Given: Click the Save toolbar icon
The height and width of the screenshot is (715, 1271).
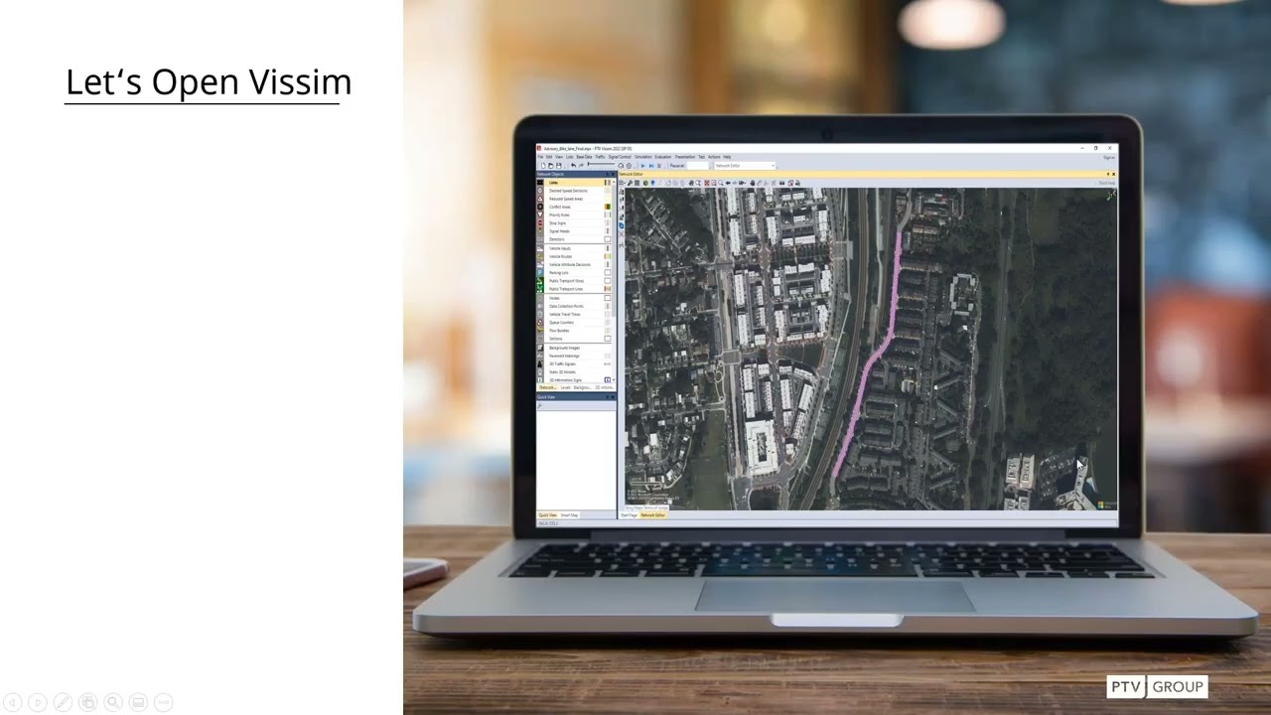Looking at the screenshot, I should tap(558, 166).
